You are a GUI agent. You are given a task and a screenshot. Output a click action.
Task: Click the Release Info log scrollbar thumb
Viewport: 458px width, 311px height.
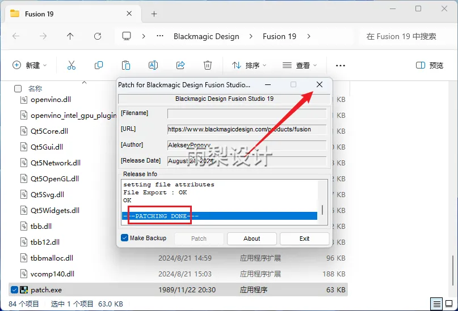(x=322, y=210)
